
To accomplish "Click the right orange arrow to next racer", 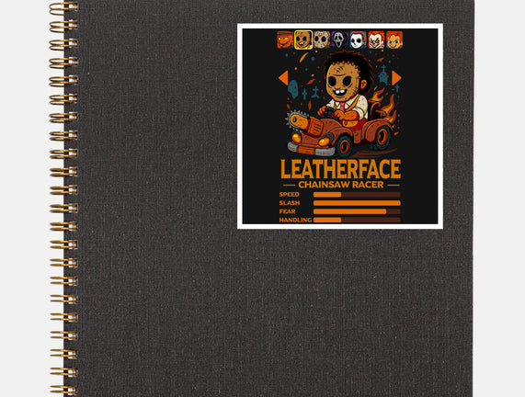I will pos(396,78).
